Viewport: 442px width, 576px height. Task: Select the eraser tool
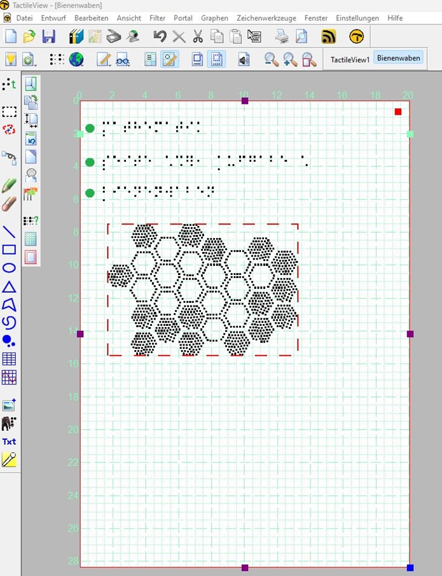click(x=9, y=204)
